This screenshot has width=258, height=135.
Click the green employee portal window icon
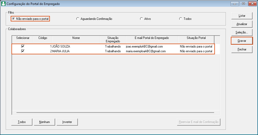point(3,4)
